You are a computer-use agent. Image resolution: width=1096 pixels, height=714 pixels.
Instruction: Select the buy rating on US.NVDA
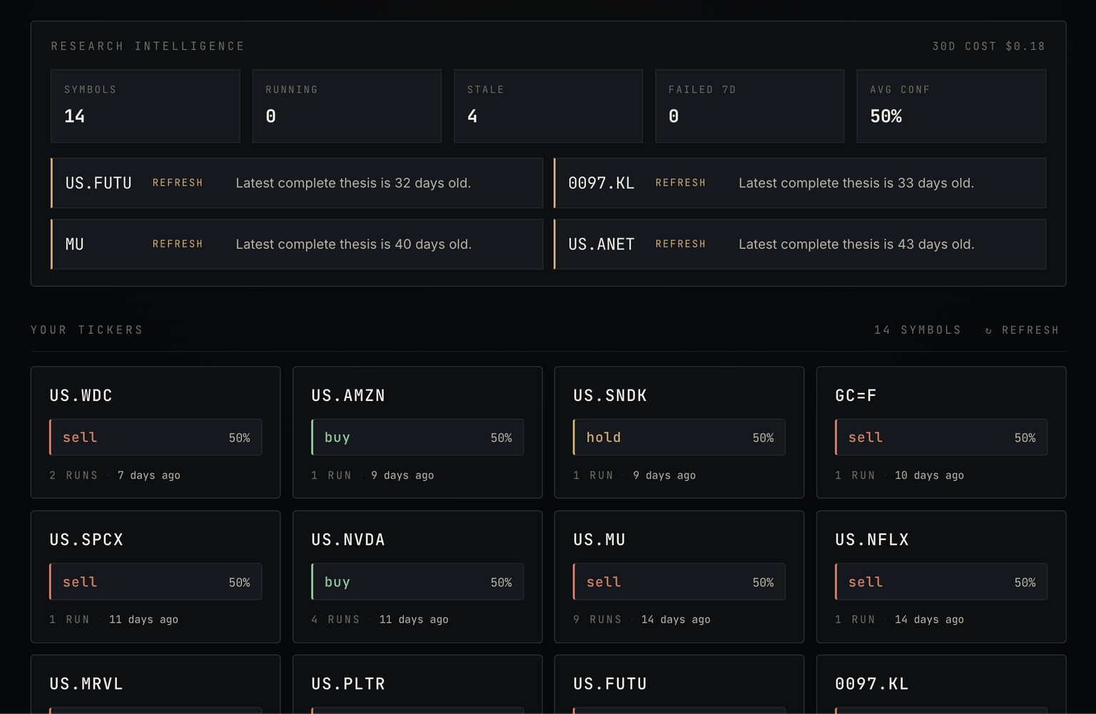pos(417,581)
